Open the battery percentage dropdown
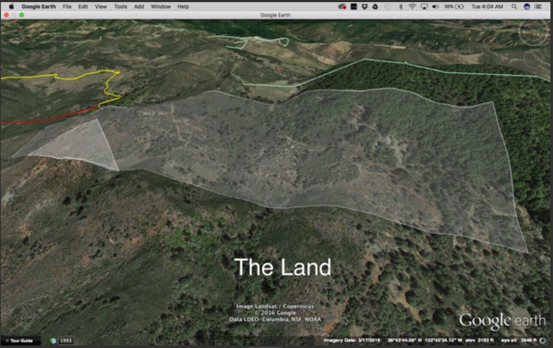The height and width of the screenshot is (348, 553). point(454,6)
